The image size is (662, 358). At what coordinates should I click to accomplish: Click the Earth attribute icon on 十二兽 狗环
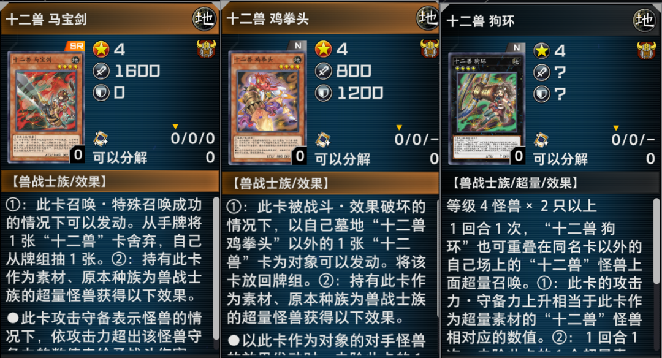pos(644,20)
